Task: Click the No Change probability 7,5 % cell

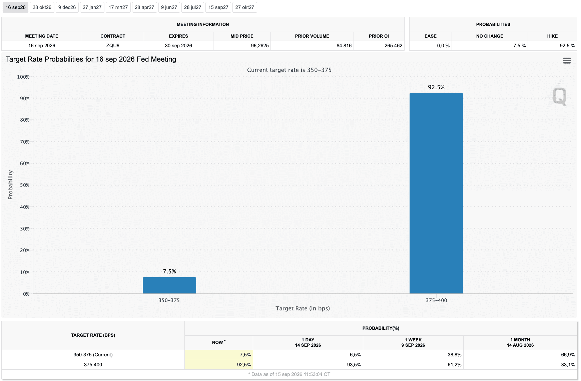Action: click(490, 46)
